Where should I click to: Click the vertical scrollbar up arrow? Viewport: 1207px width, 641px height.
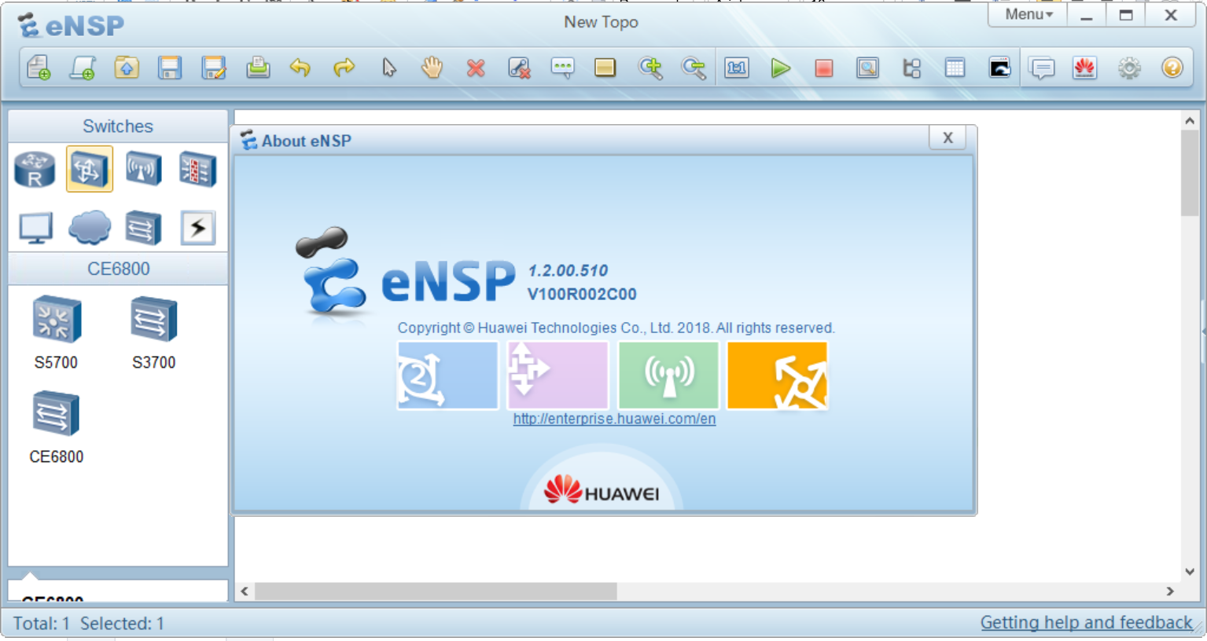[1190, 121]
